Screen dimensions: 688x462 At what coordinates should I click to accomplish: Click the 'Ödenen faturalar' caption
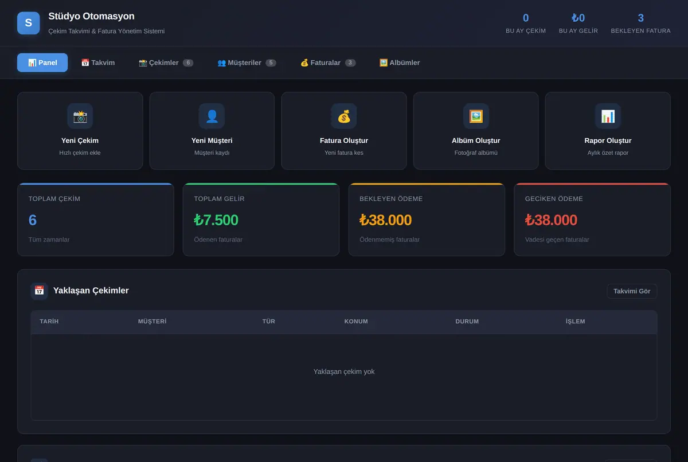[218, 240]
